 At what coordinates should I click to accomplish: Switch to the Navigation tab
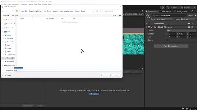point(180,11)
